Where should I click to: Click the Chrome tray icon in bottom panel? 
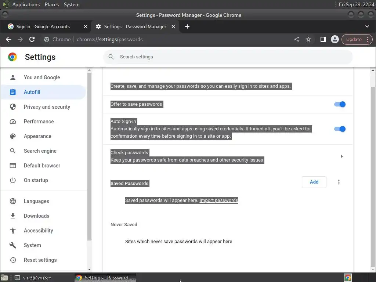tap(348, 278)
